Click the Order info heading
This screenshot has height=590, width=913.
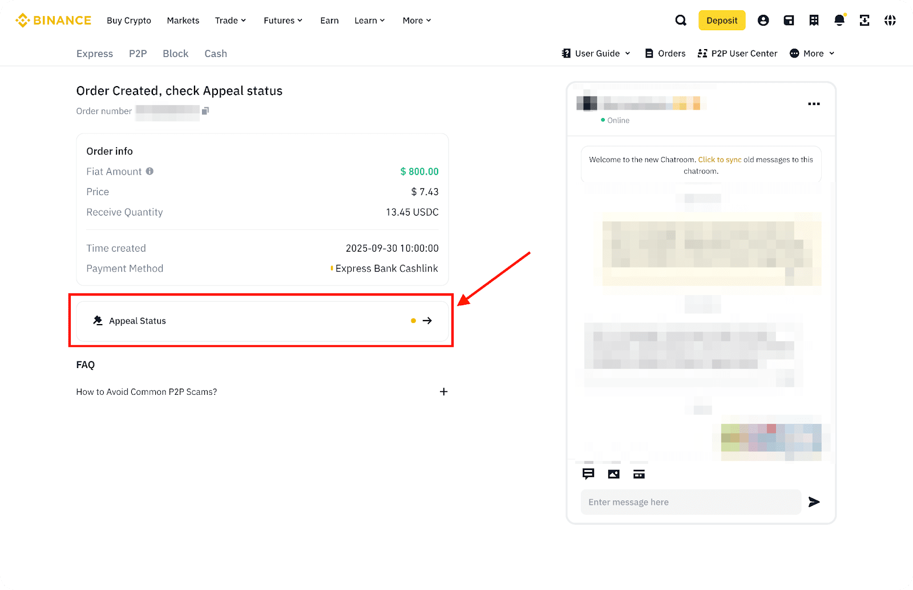coord(110,151)
